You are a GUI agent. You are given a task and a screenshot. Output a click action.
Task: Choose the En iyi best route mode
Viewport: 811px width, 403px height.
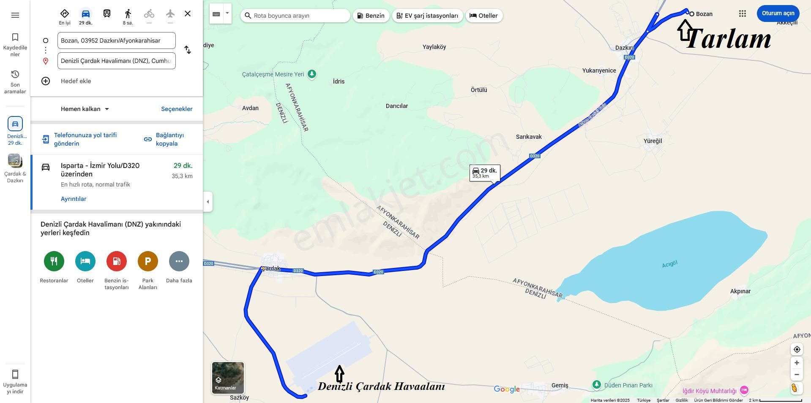(65, 16)
